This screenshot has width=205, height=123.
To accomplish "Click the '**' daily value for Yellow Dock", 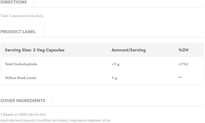I will coord(180,78).
